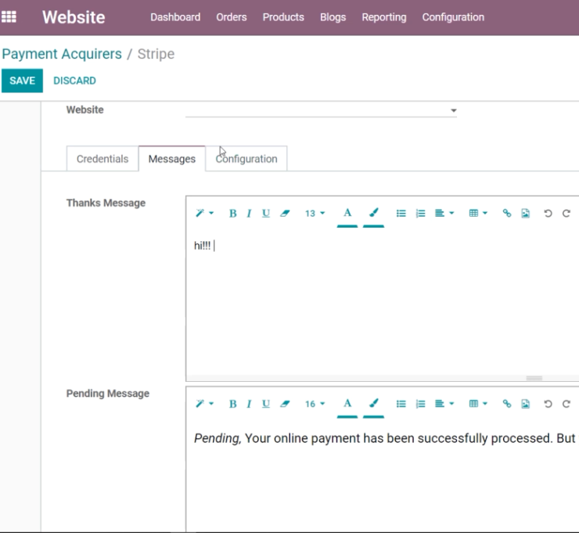Image resolution: width=579 pixels, height=533 pixels.
Task: Undo in Thanks Message editor
Action: click(x=548, y=214)
